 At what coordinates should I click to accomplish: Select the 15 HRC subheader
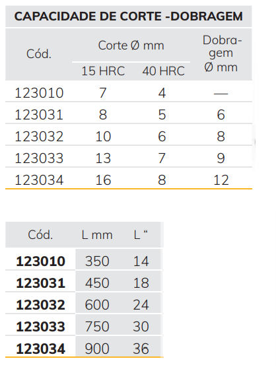pyautogui.click(x=103, y=71)
